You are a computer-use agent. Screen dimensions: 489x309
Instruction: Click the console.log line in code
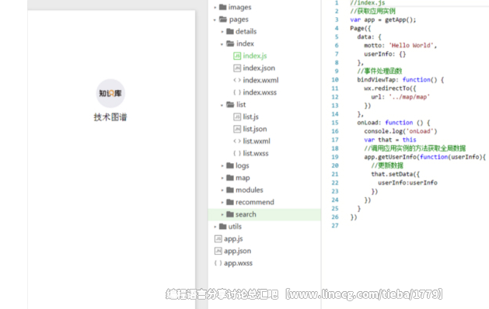[400, 131]
